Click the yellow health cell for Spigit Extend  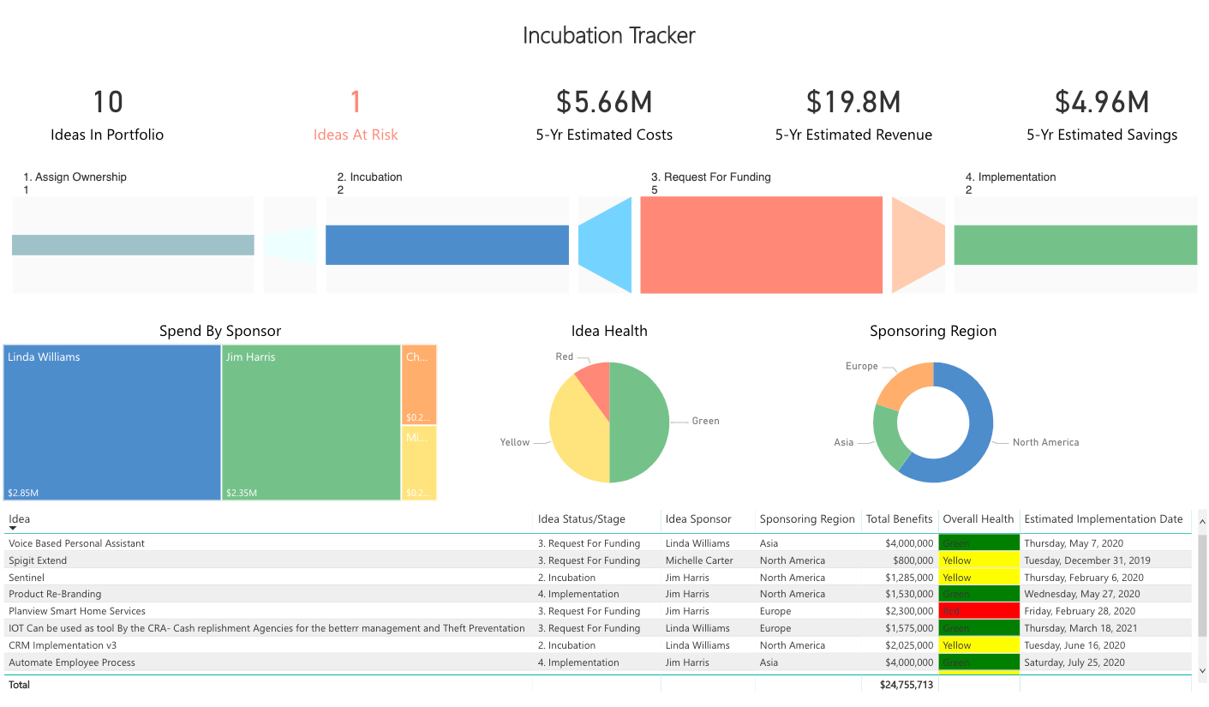point(979,560)
